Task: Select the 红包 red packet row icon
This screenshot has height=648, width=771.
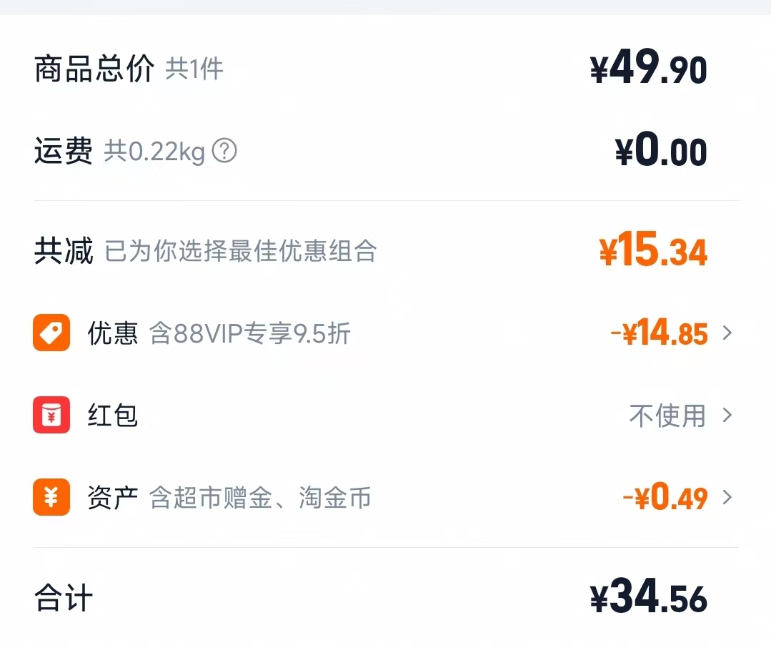Action: click(x=51, y=415)
